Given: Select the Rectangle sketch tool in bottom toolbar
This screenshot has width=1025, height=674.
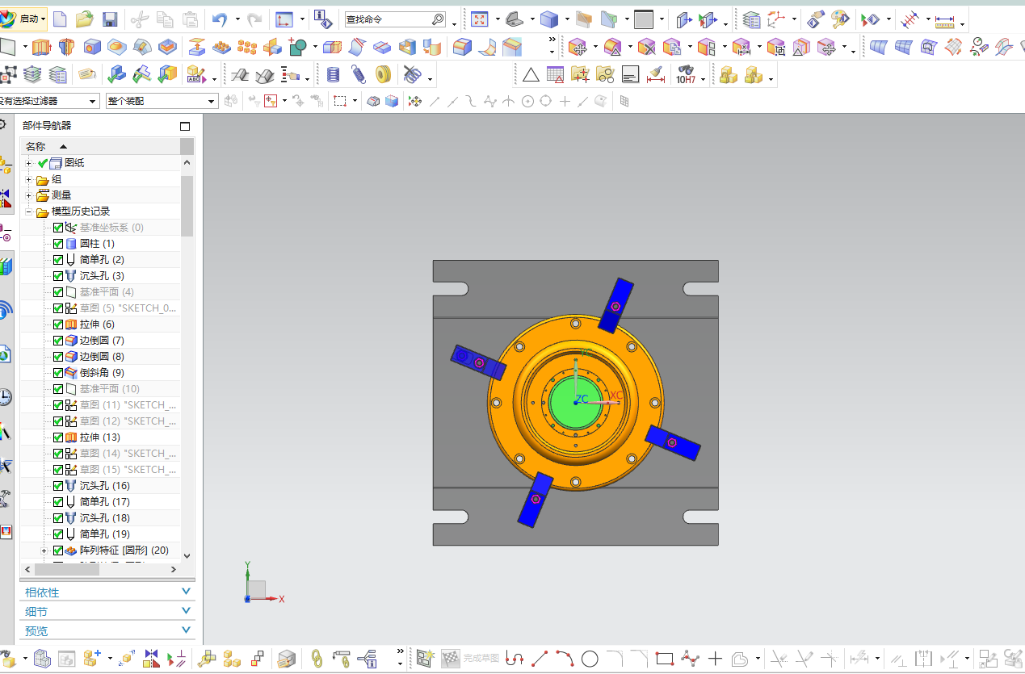Looking at the screenshot, I should tap(665, 659).
